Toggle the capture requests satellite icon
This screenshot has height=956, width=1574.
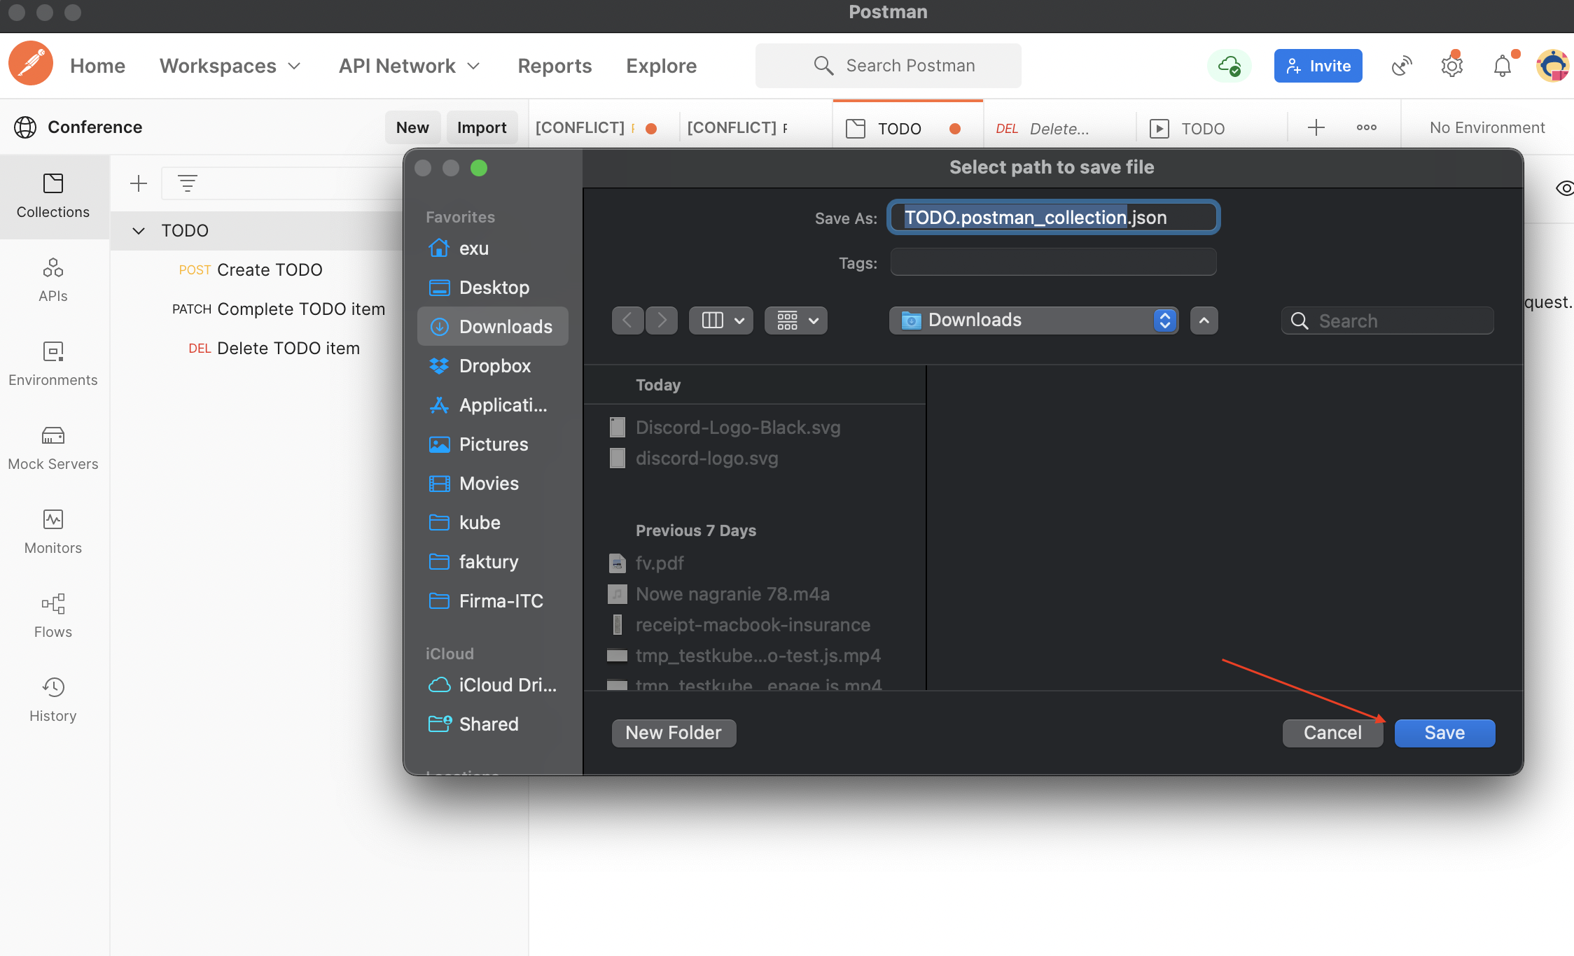(1401, 65)
